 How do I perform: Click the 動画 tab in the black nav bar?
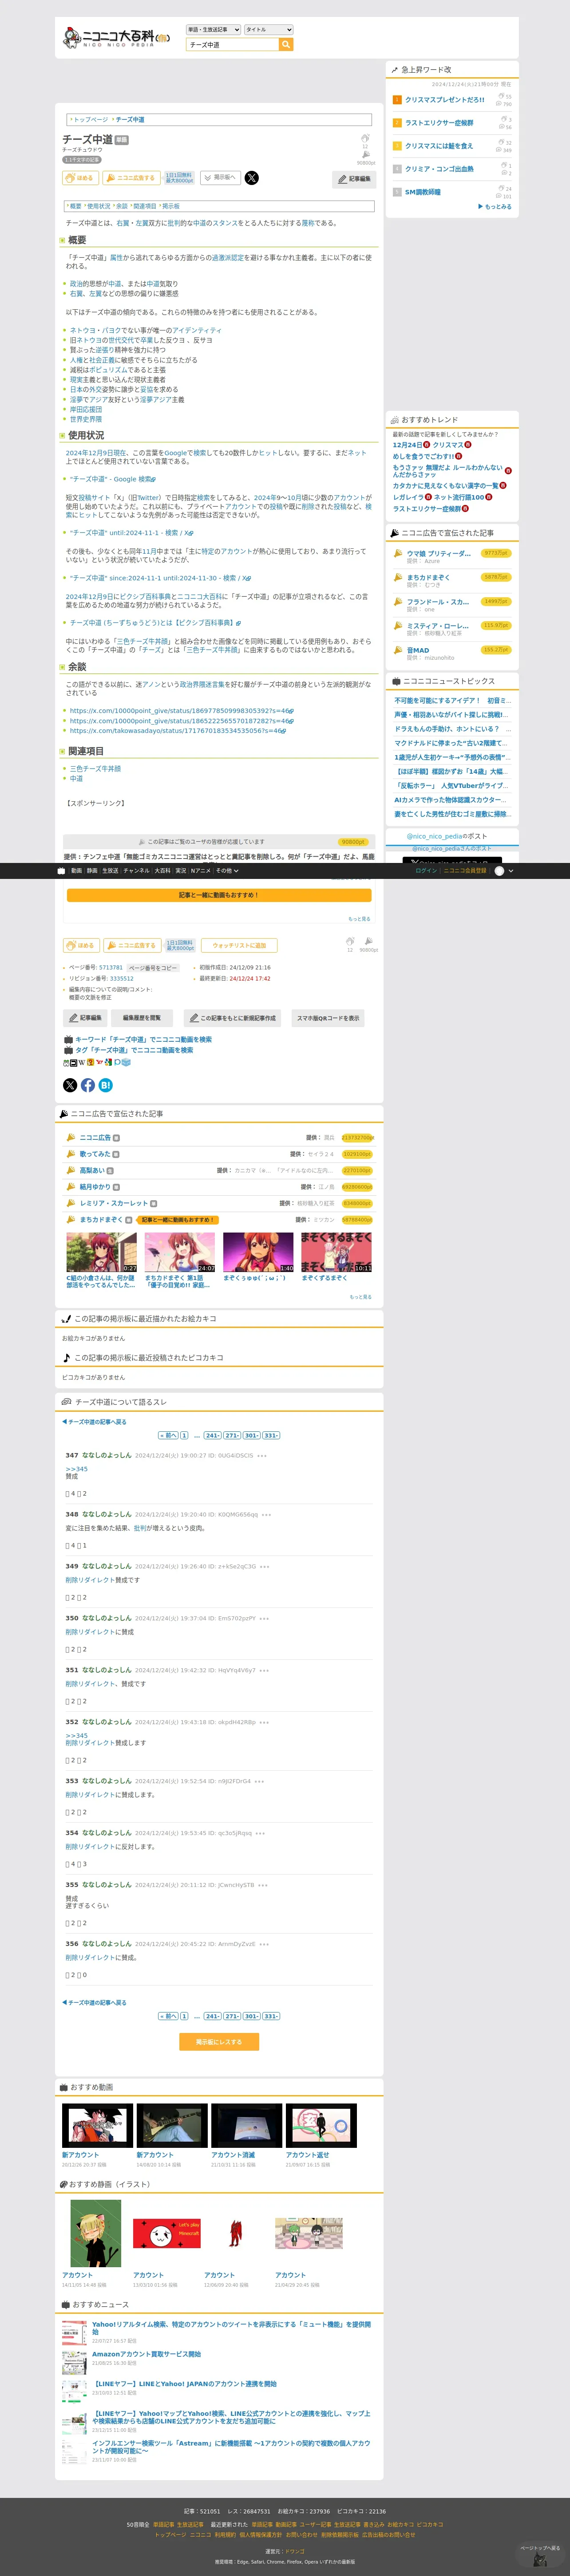pos(76,871)
